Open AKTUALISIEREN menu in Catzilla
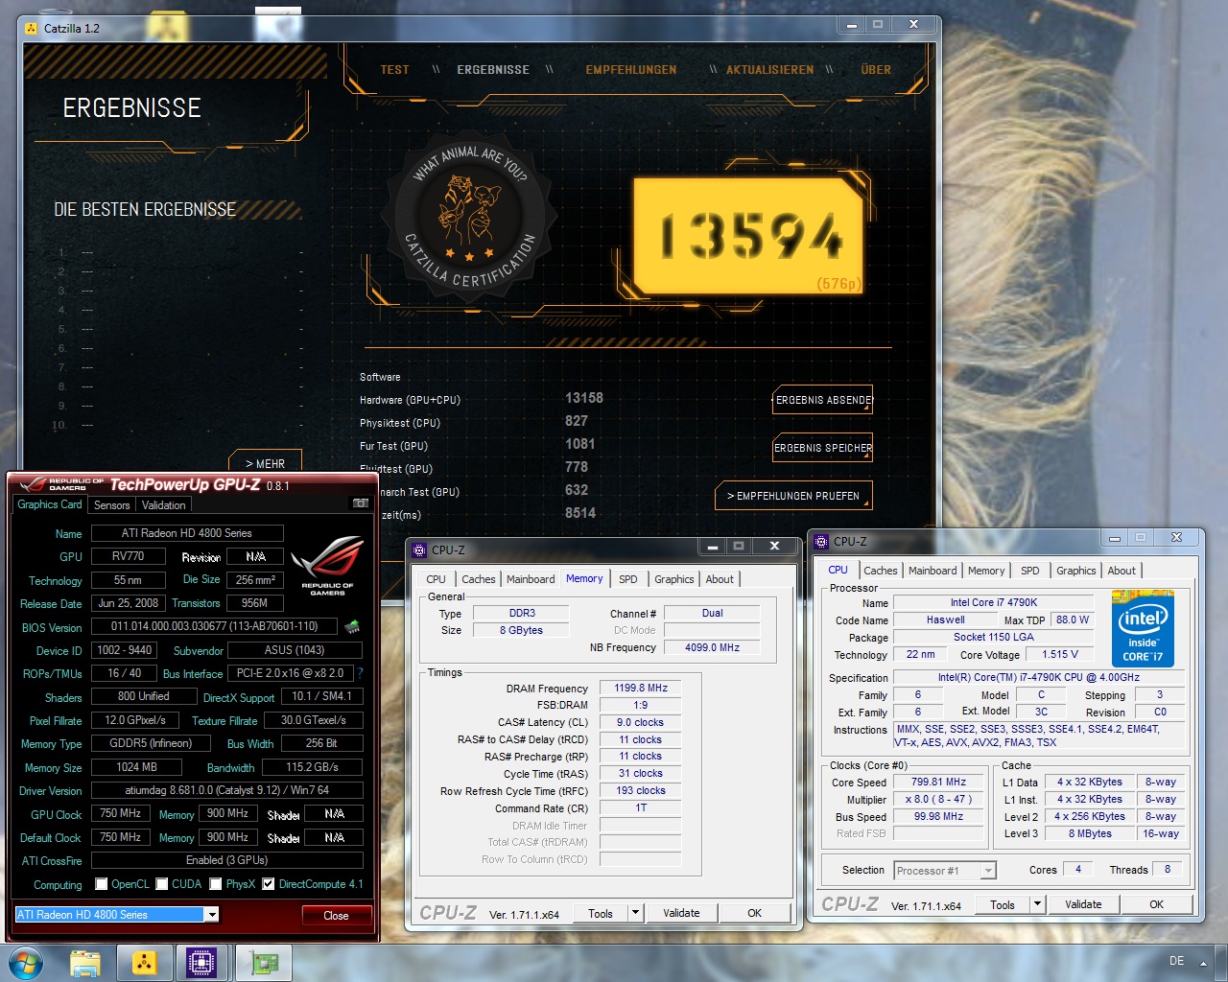This screenshot has width=1228, height=982. [769, 70]
